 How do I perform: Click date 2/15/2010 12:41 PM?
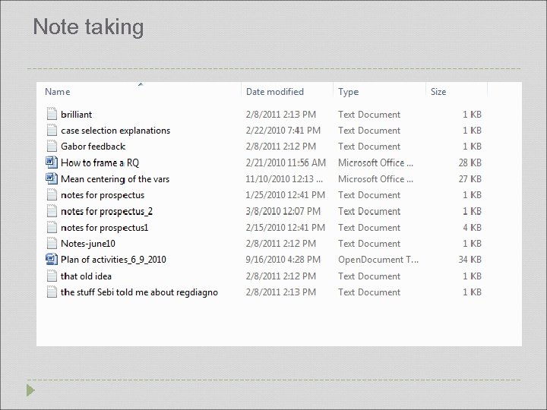[x=286, y=228]
